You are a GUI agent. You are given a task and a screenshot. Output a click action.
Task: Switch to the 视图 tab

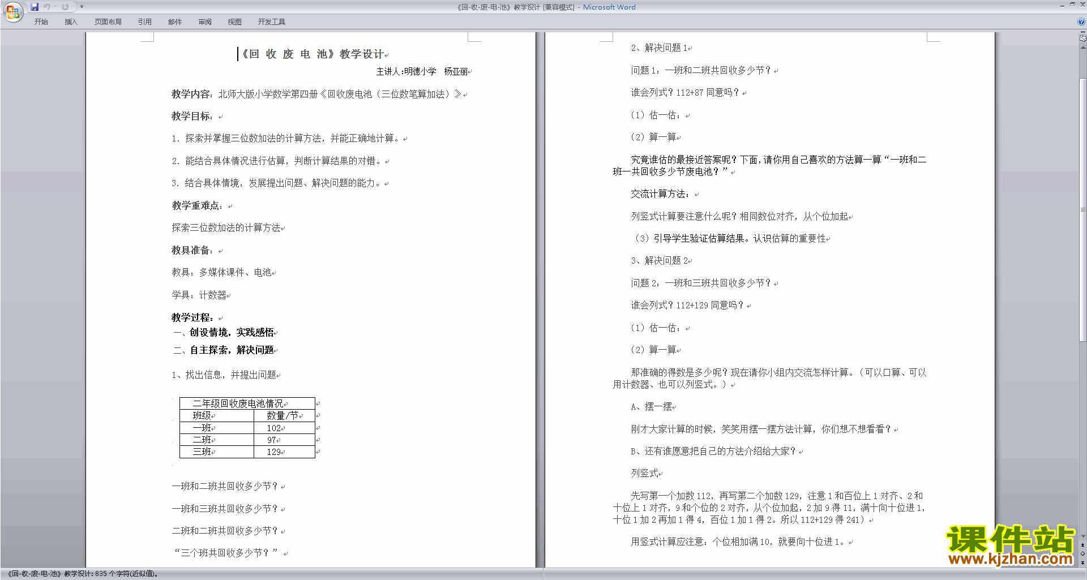tap(235, 22)
